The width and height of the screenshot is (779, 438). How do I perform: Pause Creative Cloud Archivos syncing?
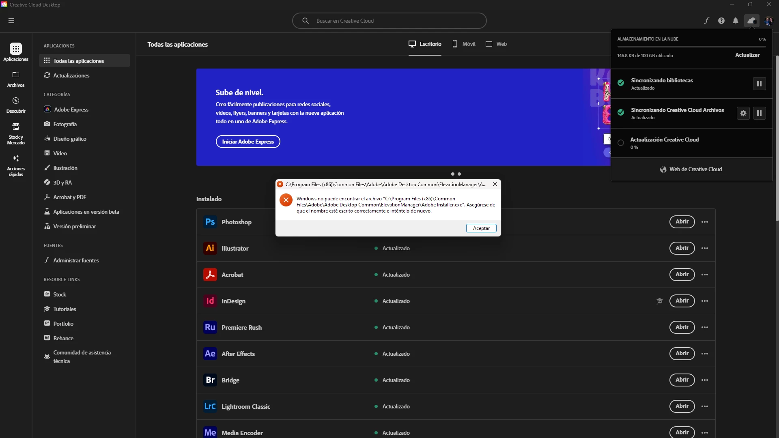pyautogui.click(x=759, y=113)
